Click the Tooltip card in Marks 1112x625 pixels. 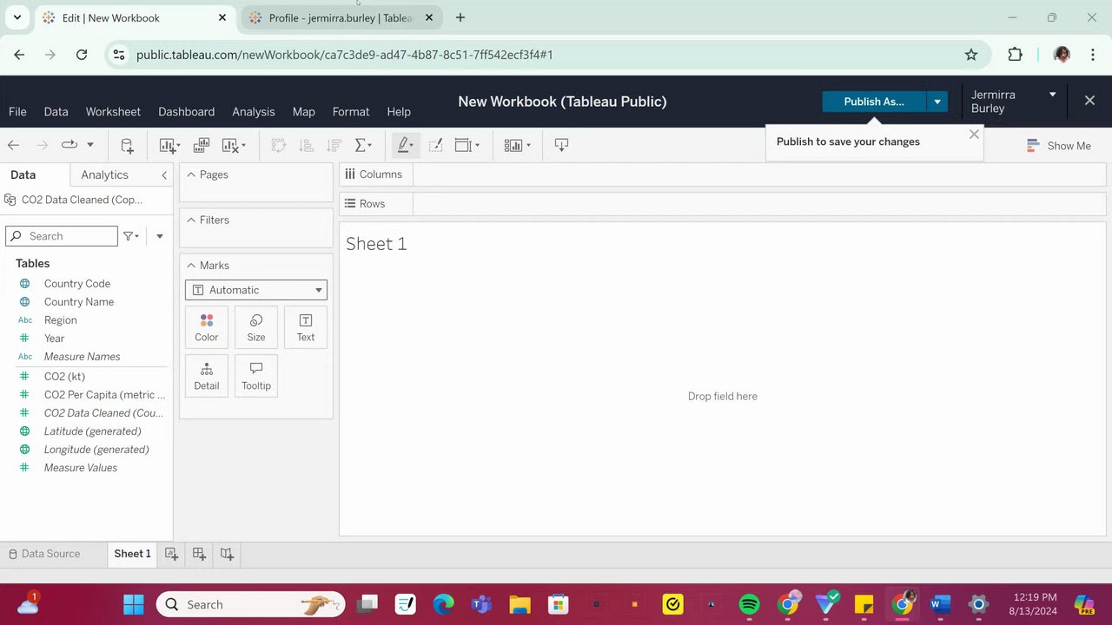coord(256,376)
